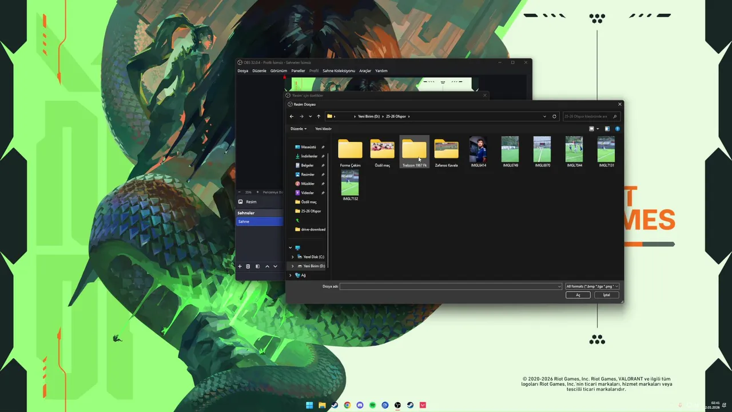Open the Dosya adı history dropdown arrow
The height and width of the screenshot is (412, 732).
[559, 286]
